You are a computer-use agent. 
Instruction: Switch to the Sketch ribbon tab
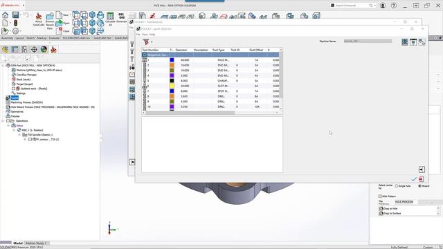[30, 38]
